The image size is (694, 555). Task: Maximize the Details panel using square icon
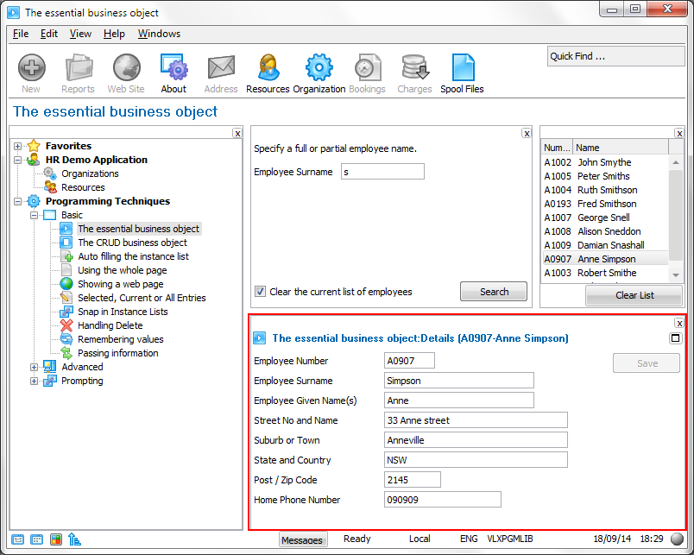point(675,338)
